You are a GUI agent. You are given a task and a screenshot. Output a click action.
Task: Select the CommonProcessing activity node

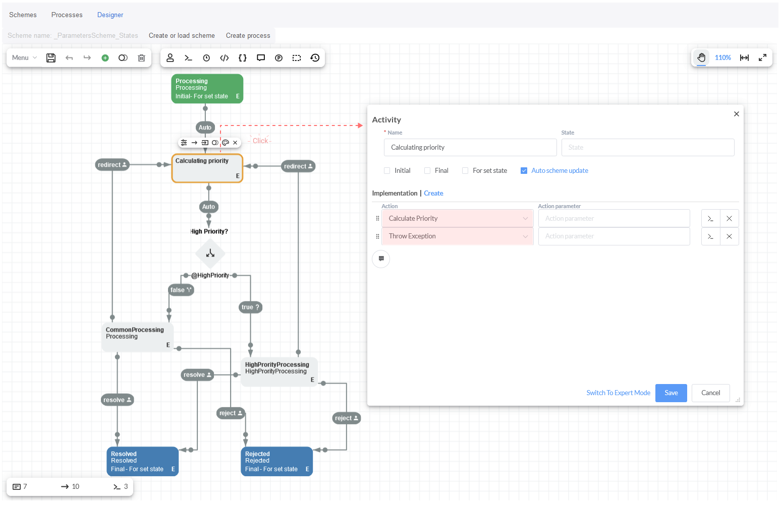point(137,338)
